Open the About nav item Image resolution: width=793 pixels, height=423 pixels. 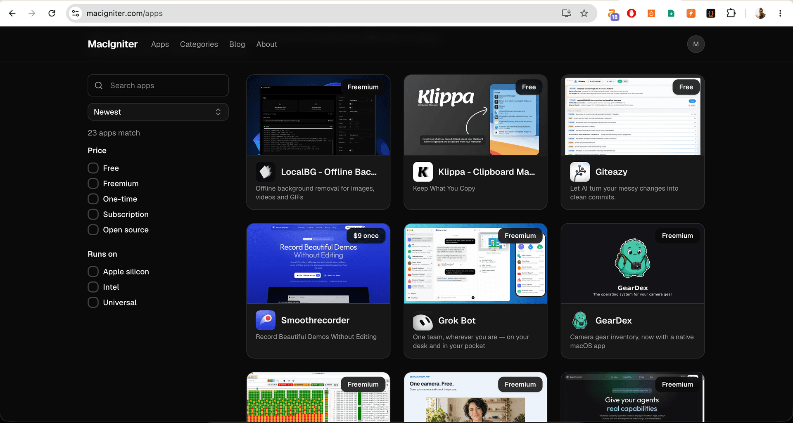[267, 44]
